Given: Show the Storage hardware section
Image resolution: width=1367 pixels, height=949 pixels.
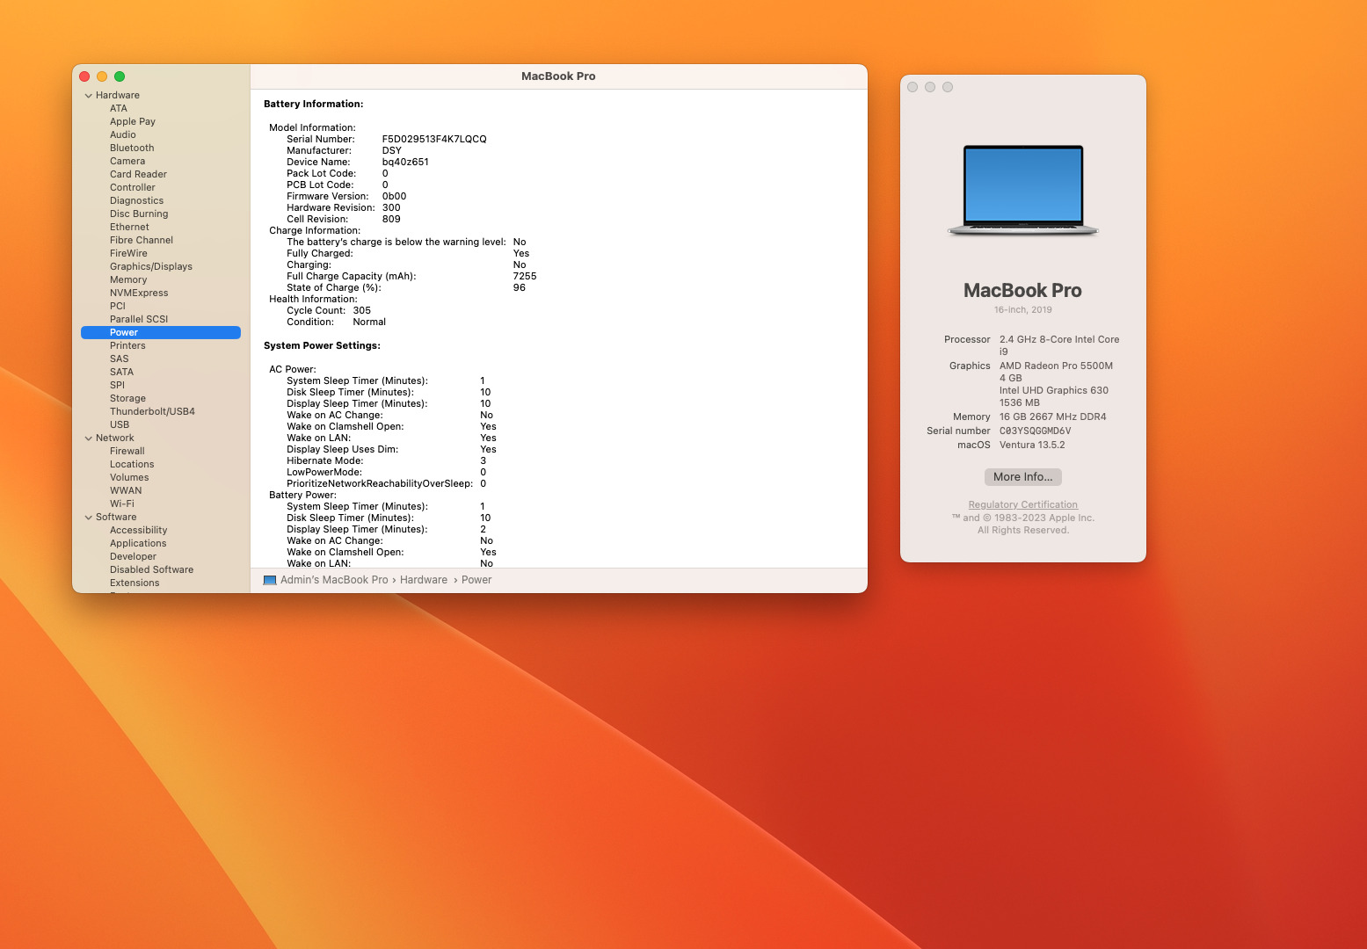Looking at the screenshot, I should coord(127,399).
